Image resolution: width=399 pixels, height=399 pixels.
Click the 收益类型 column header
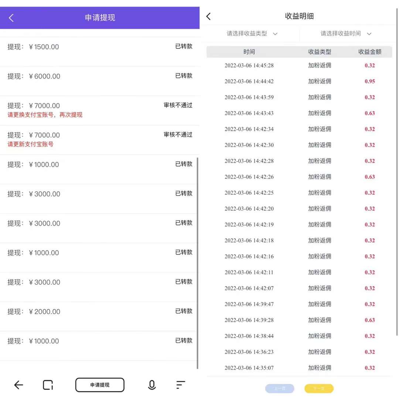click(320, 52)
